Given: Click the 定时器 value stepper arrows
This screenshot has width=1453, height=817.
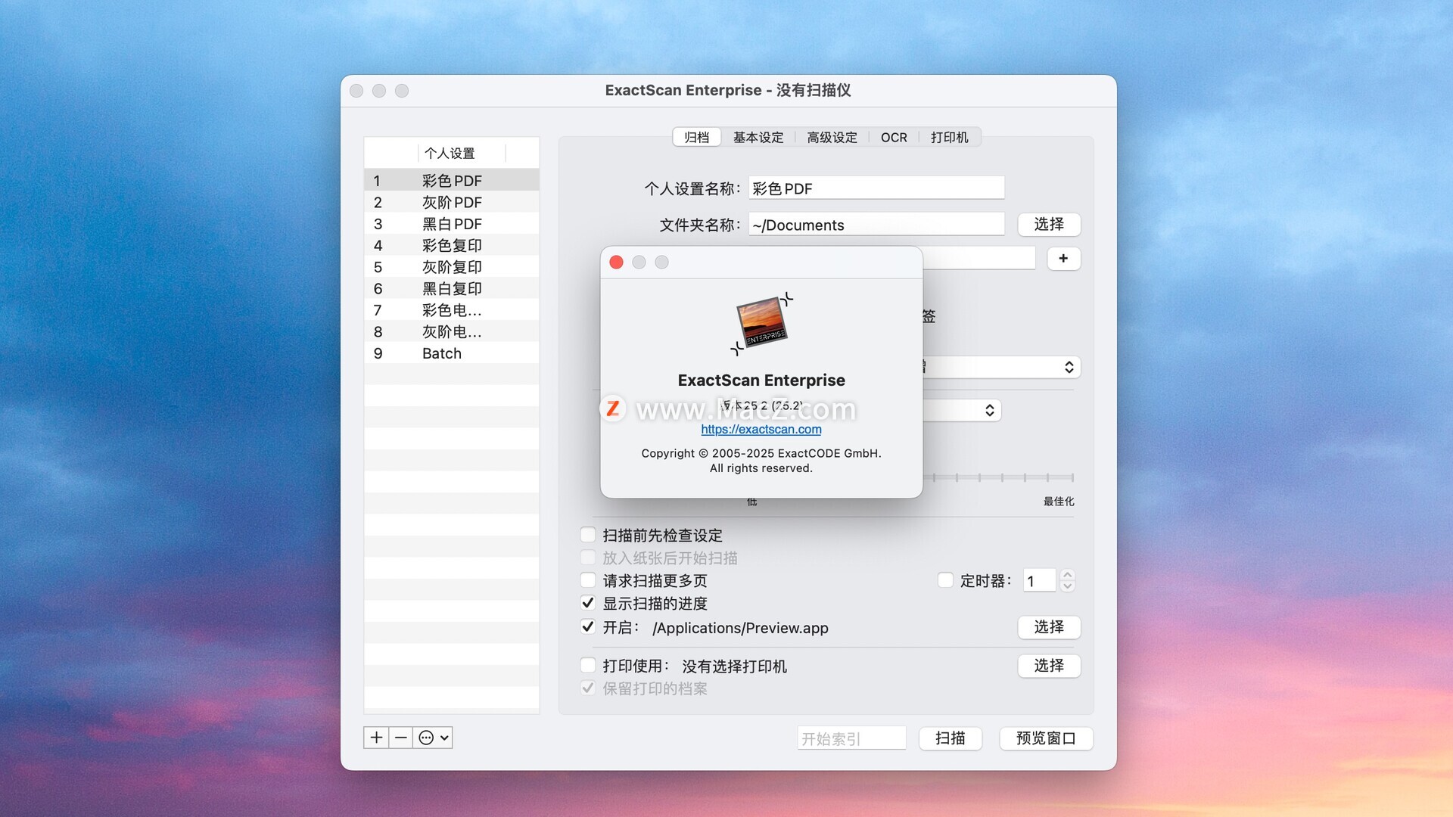Looking at the screenshot, I should pyautogui.click(x=1067, y=580).
